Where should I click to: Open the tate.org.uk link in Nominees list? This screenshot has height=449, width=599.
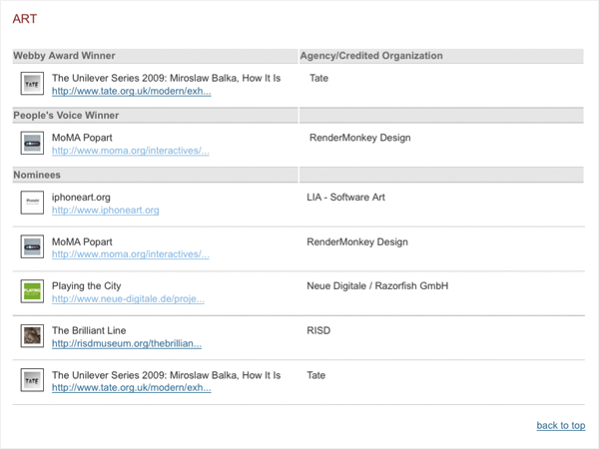pos(132,388)
